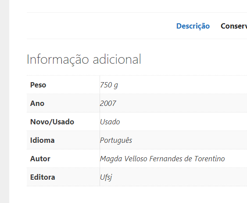Switch to the Conserv tab
This screenshot has width=247, height=203.
pos(234,26)
